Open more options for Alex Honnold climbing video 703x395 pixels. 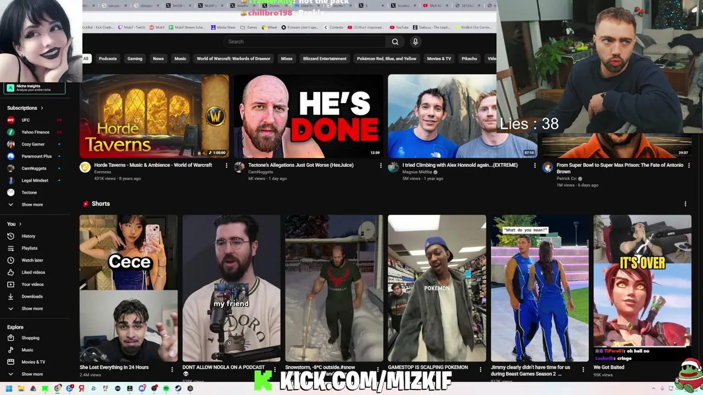(535, 165)
